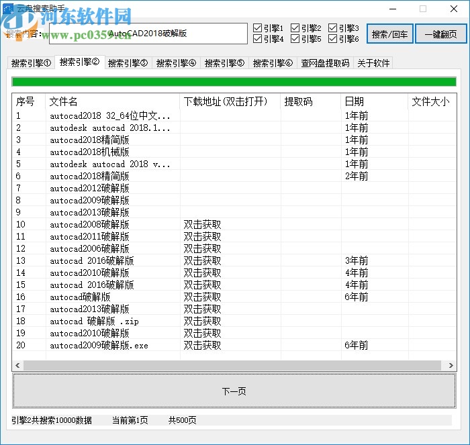Click the date '6年前' in row 20
Screen dimensions: 470x445
[x=357, y=345]
